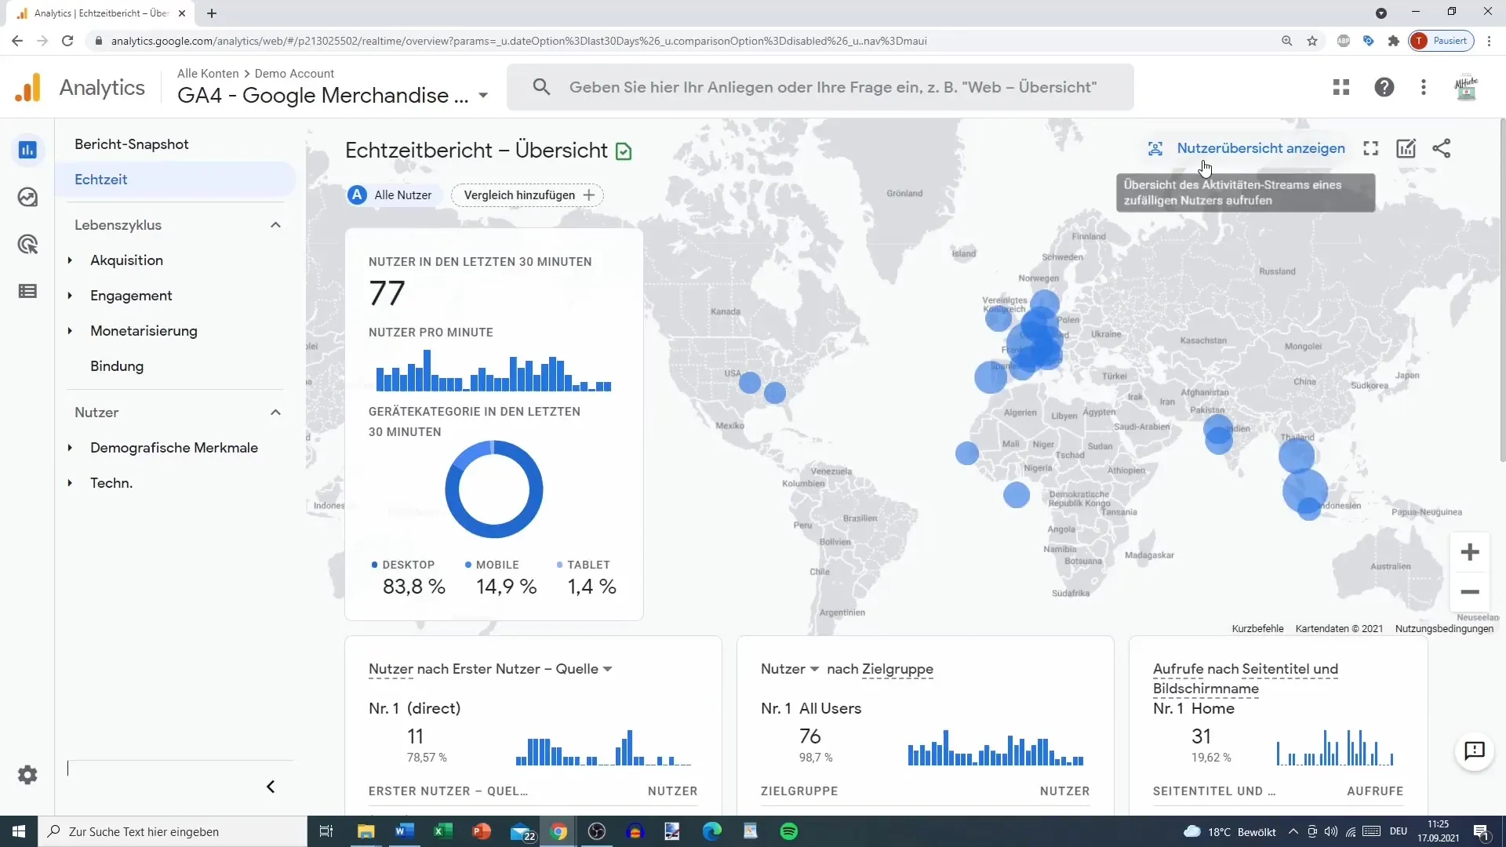Screen dimensions: 1506x847
Task: Zoom out on the map with minus
Action: tap(1470, 592)
